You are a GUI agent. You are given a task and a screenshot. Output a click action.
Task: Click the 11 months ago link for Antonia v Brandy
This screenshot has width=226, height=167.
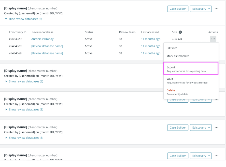pos(151,39)
